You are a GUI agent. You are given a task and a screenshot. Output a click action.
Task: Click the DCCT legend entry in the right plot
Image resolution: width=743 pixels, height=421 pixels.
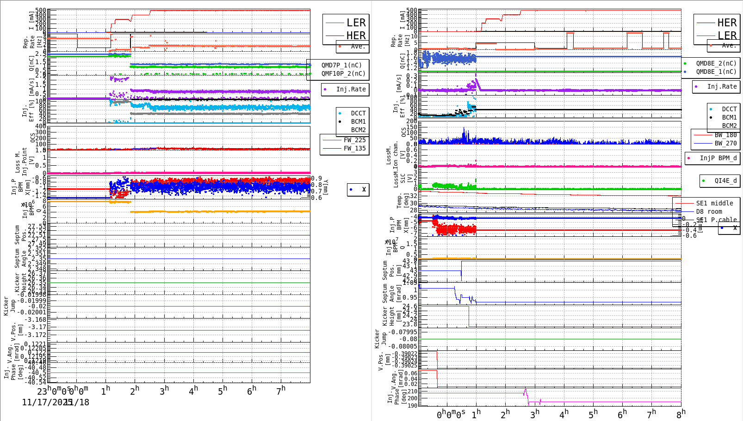730,109
